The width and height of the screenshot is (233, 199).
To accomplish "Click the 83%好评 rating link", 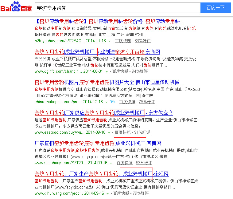I will [x=142, y=41].
